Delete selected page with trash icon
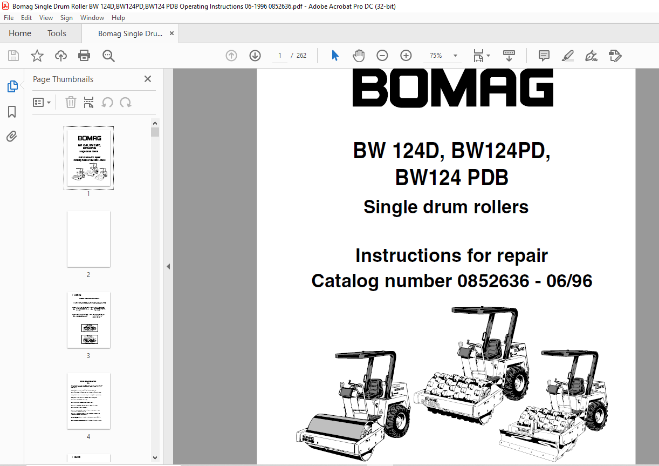This screenshot has width=659, height=466. tap(71, 102)
